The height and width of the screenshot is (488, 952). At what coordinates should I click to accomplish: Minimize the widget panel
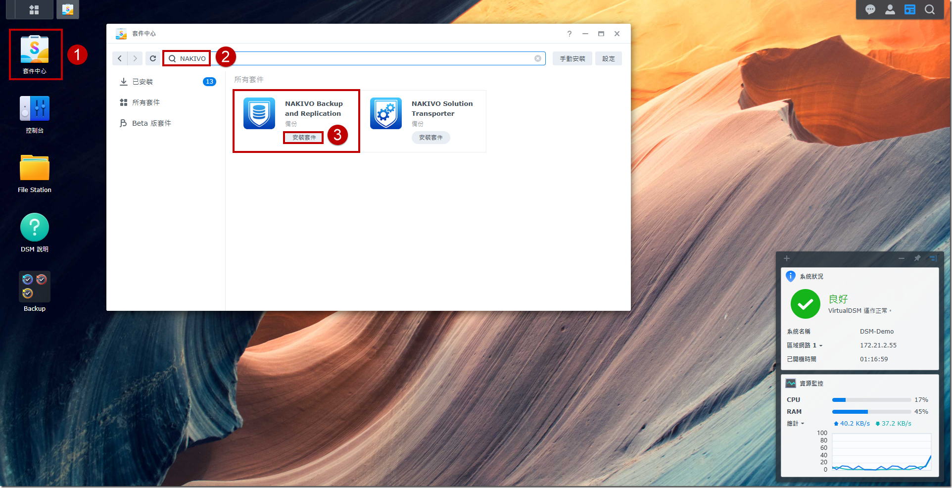click(902, 258)
